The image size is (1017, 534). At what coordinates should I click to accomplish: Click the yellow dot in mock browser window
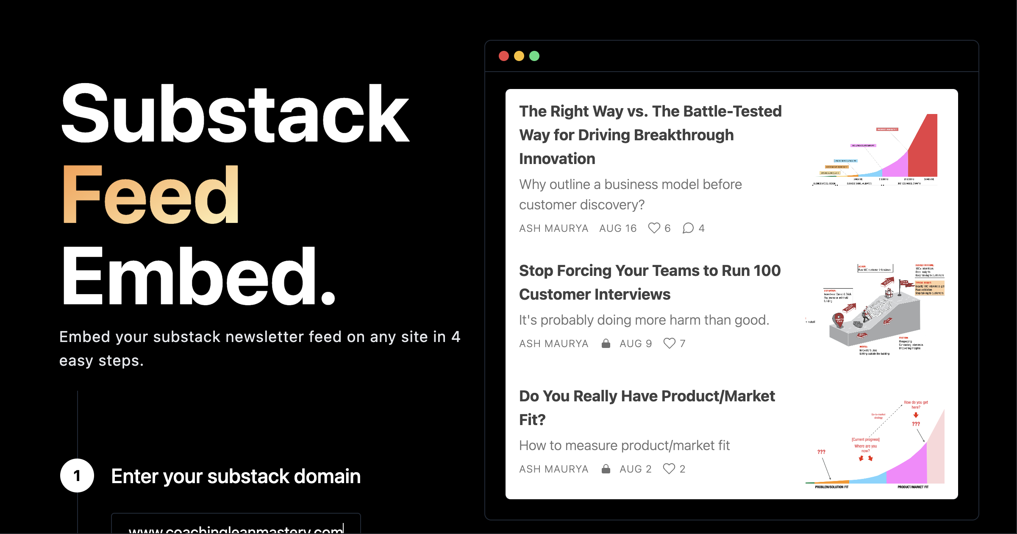[519, 56]
